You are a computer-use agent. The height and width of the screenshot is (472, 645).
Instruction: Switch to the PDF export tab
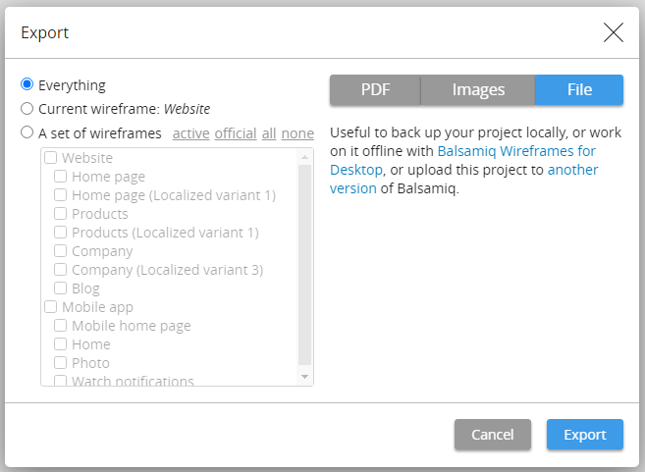point(375,90)
